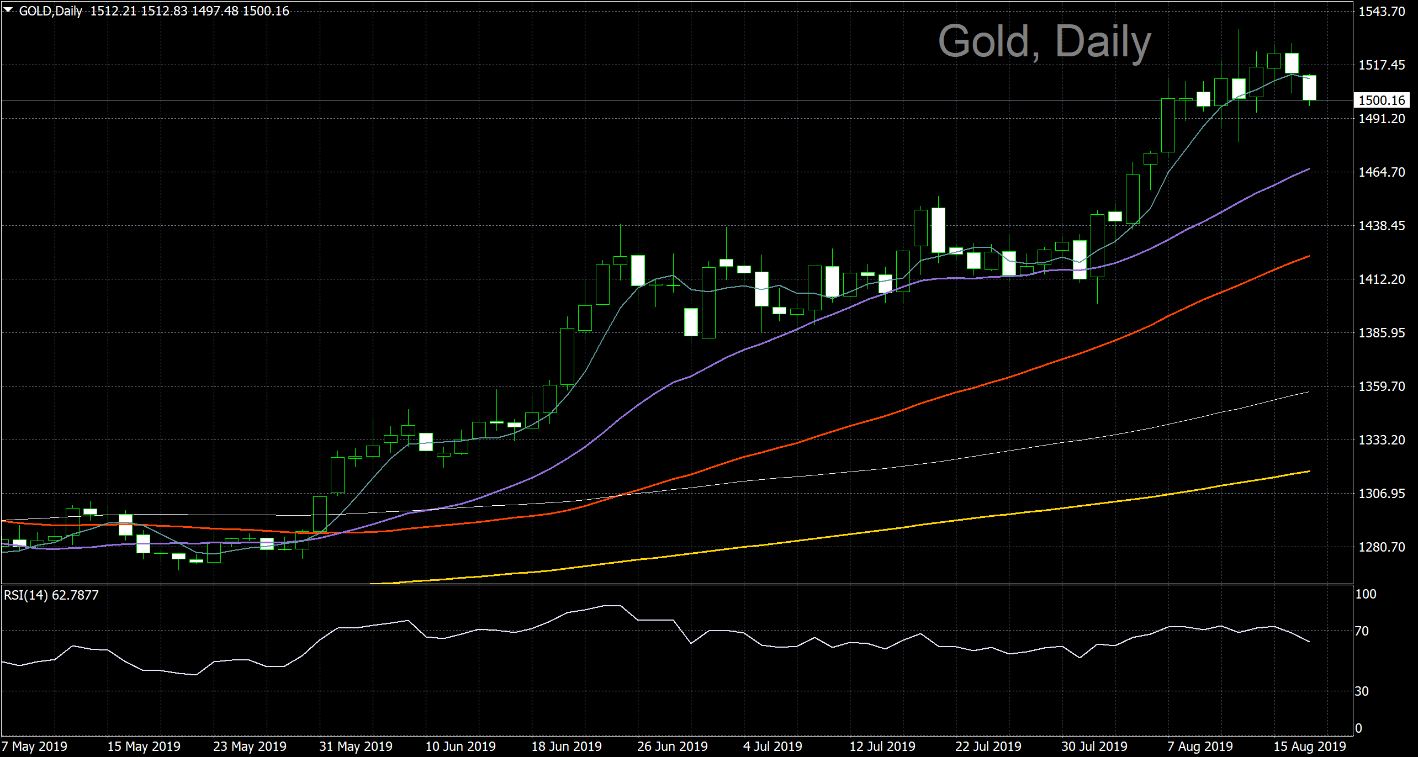
Task: Click the 15 Aug 2019 date label
Action: tap(1310, 747)
